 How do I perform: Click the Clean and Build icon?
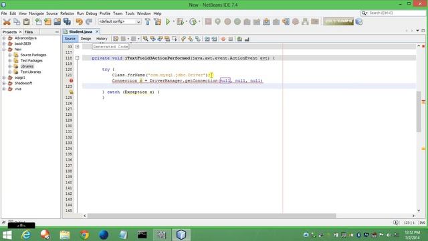[x=158, y=21]
